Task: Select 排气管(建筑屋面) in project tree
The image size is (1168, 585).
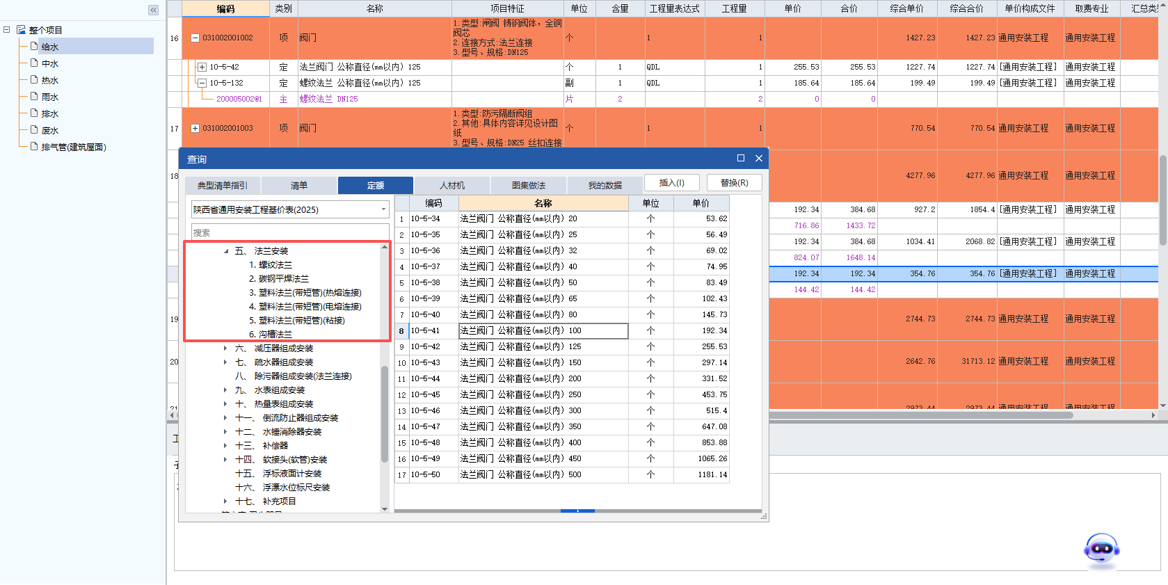Action: 74,147
